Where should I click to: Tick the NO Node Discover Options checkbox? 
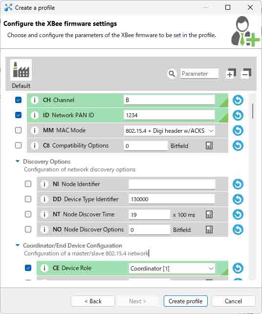pyautogui.click(x=28, y=230)
